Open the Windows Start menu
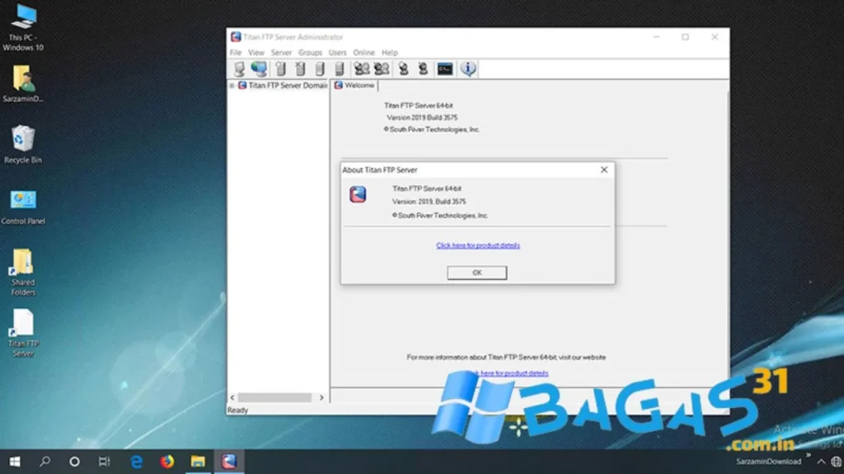The width and height of the screenshot is (844, 474). (15, 462)
